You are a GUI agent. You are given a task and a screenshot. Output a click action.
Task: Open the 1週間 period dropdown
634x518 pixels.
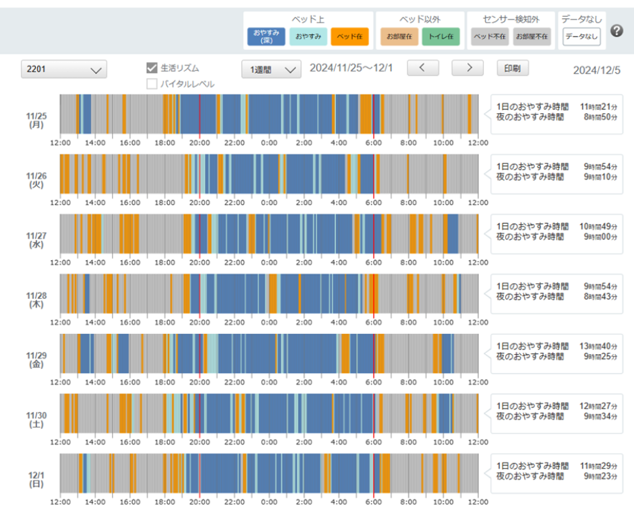pos(271,69)
